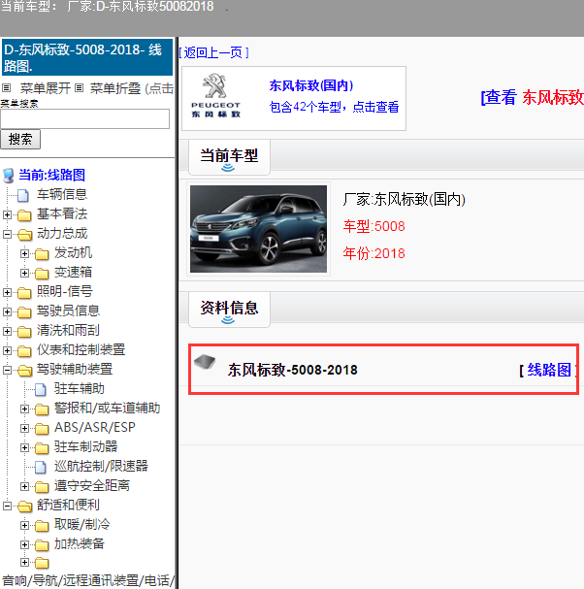Expand the 基本看法 tree node
Screen dimensions: 584x589
pos(7,214)
